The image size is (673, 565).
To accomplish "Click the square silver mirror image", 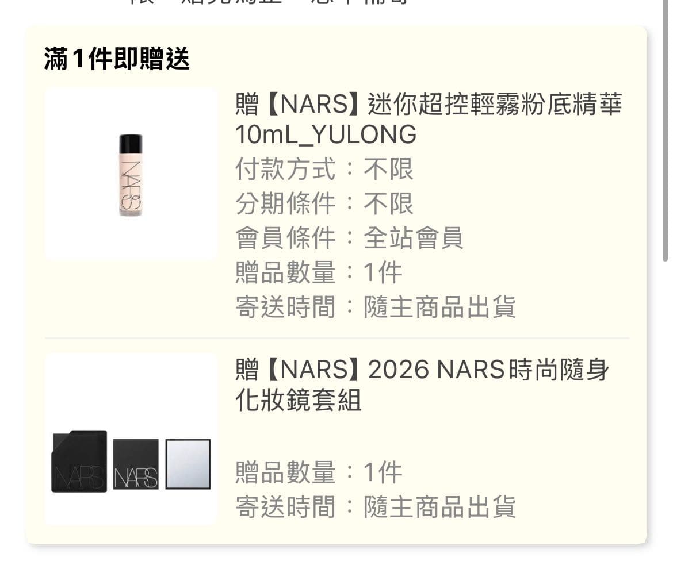I will tap(188, 464).
